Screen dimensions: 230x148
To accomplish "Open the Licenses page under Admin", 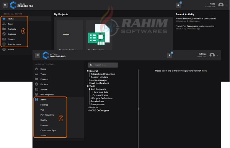I will coord(44,125).
